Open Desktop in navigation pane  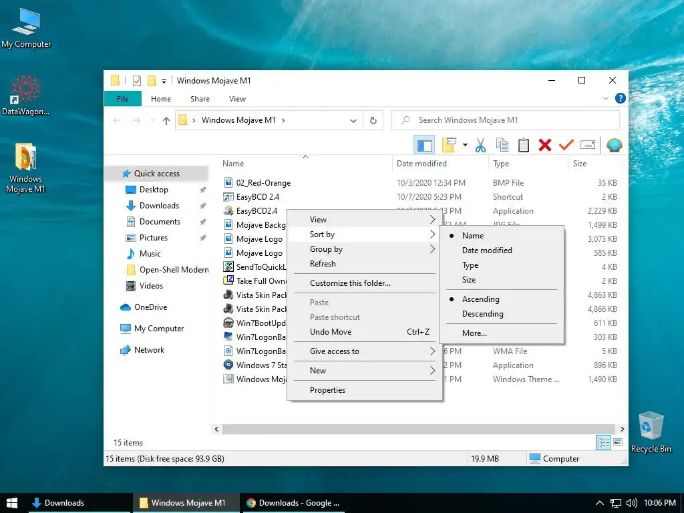coord(154,190)
